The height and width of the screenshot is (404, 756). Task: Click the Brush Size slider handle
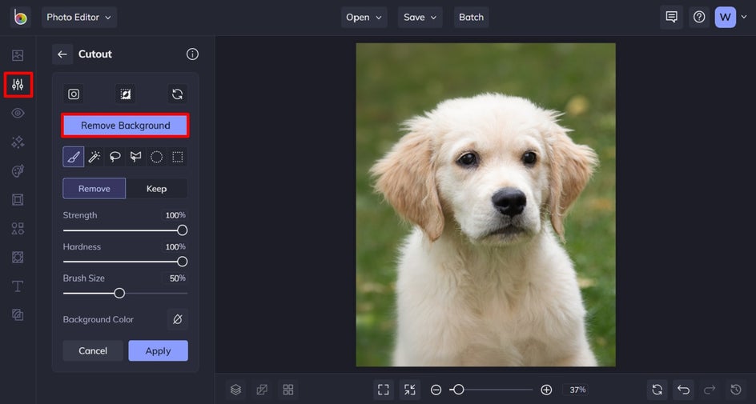(x=119, y=294)
